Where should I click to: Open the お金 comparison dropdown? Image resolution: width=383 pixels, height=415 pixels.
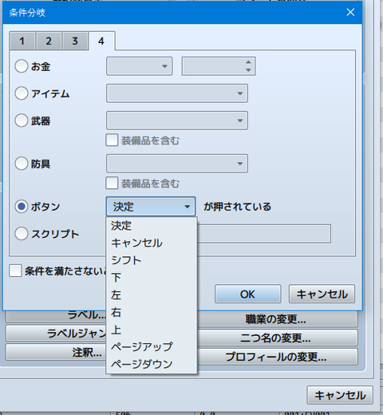(140, 66)
